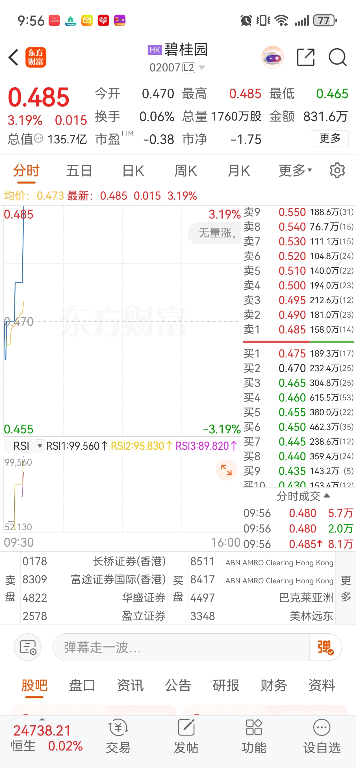Tap the 09:56 trade of 5.7万

click(298, 513)
